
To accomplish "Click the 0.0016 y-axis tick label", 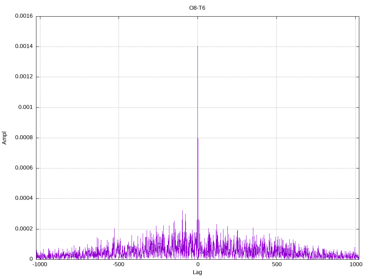I will pyautogui.click(x=24, y=16).
